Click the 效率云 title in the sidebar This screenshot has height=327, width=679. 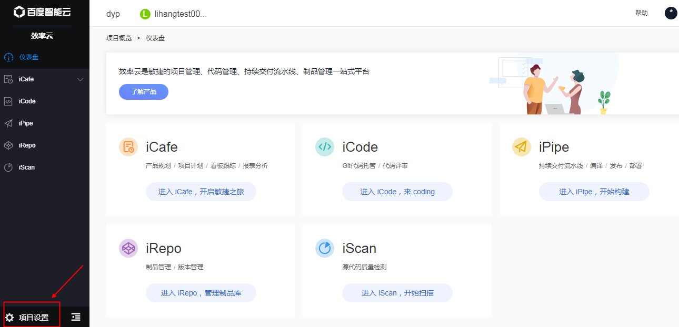tap(42, 36)
